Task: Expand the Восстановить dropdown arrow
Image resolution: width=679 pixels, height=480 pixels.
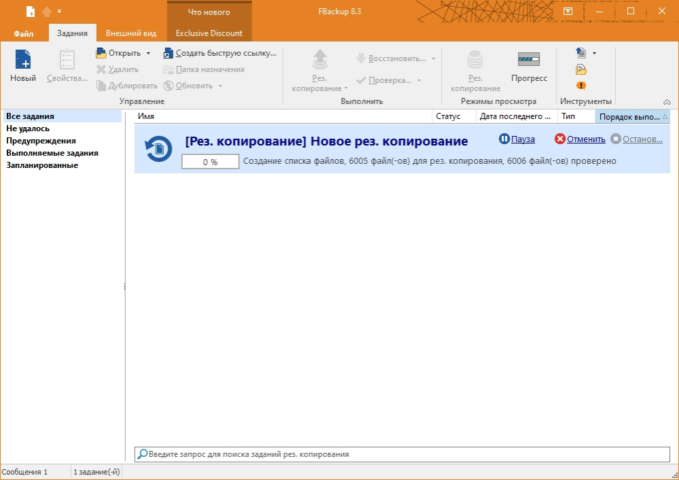Action: (433, 58)
